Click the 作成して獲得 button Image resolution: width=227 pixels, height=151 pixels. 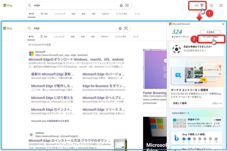pyautogui.click(x=180, y=103)
